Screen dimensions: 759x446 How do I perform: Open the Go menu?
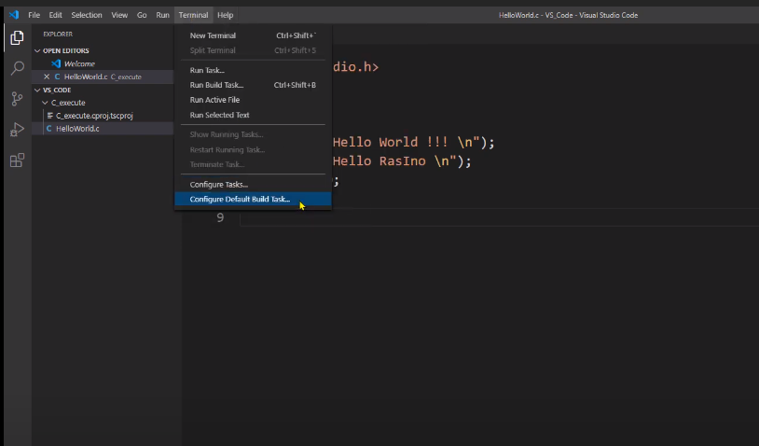(x=142, y=15)
